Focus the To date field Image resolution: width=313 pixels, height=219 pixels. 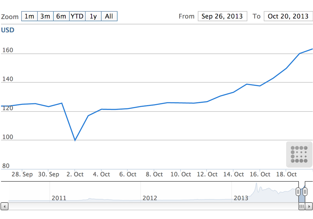pyautogui.click(x=288, y=16)
